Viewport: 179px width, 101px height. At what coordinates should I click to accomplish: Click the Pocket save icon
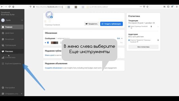click(144, 7)
